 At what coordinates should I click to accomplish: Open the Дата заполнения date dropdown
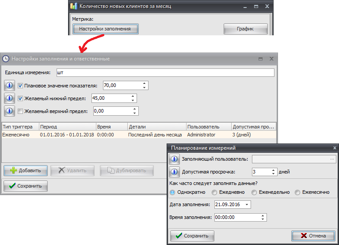pyautogui.click(x=247, y=205)
